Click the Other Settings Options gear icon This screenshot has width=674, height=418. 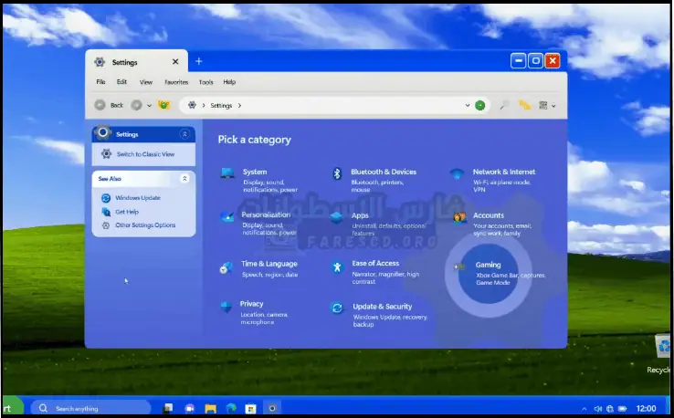[106, 225]
